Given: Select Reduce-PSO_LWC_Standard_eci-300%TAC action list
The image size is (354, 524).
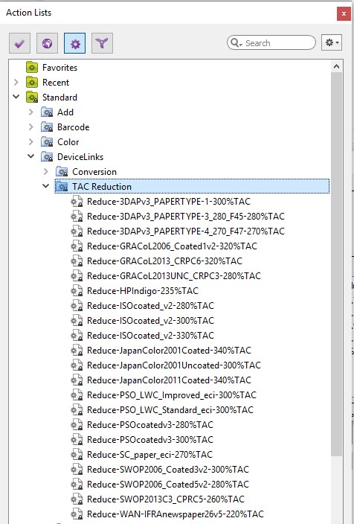Looking at the screenshot, I should pos(170,410).
